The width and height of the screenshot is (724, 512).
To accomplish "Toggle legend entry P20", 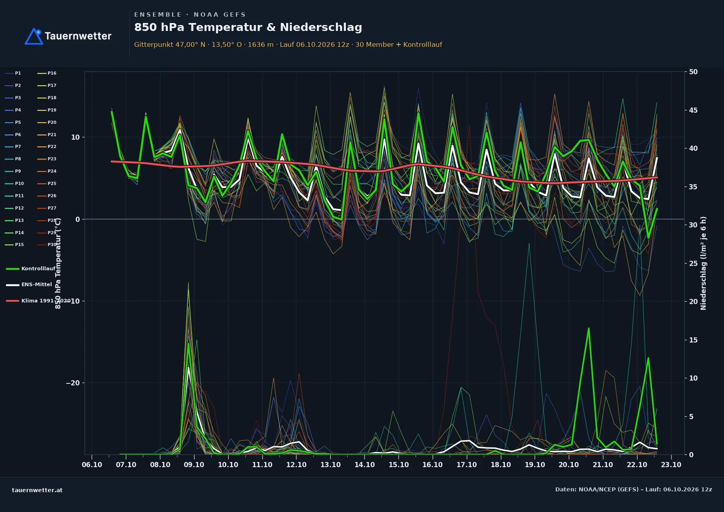I will coord(47,122).
